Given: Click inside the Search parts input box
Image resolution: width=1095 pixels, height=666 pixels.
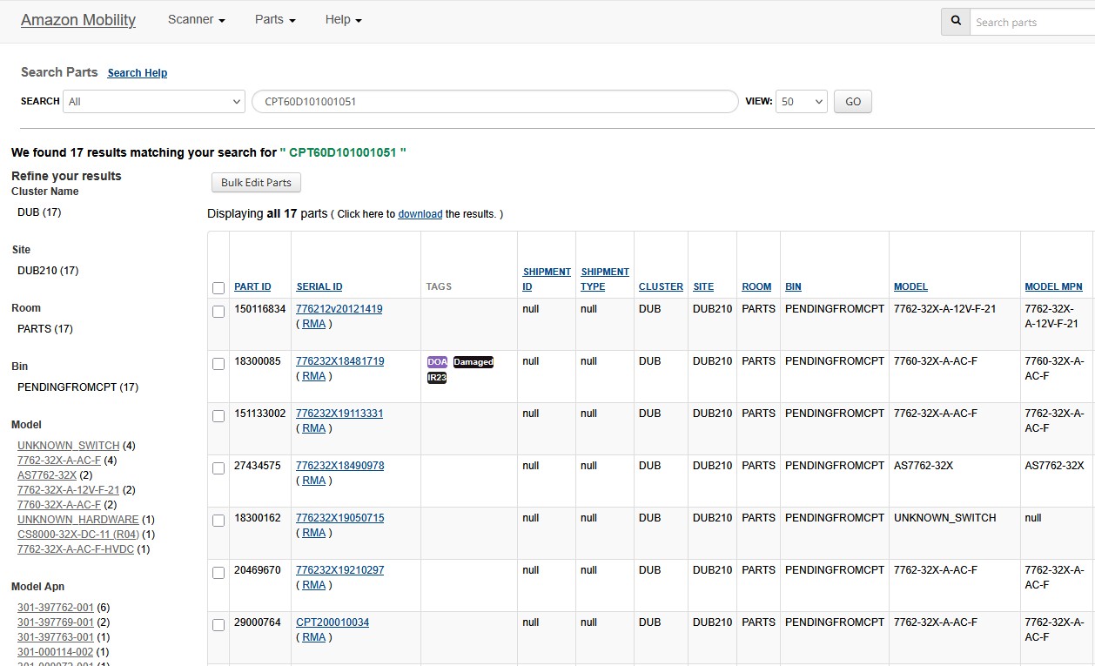Looking at the screenshot, I should pyautogui.click(x=1027, y=22).
